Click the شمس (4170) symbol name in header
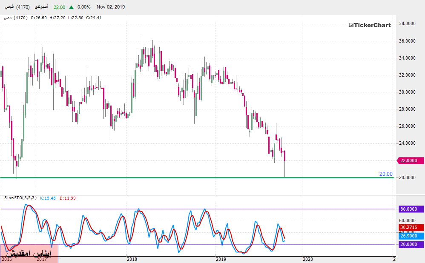The width and height of the screenshot is (425, 263). point(16,7)
